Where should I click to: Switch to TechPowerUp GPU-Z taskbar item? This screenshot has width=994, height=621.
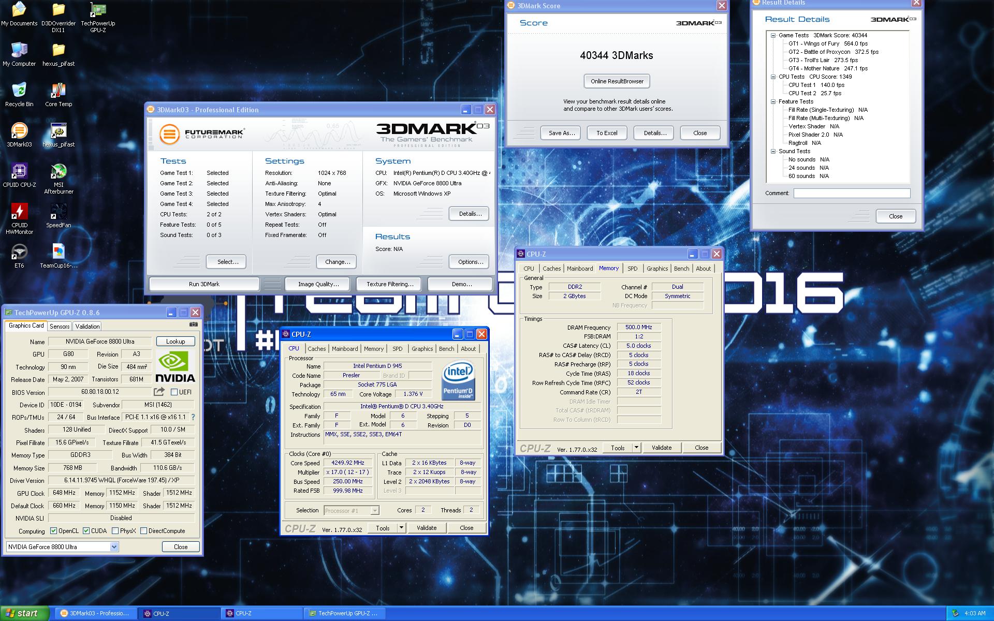pyautogui.click(x=345, y=613)
